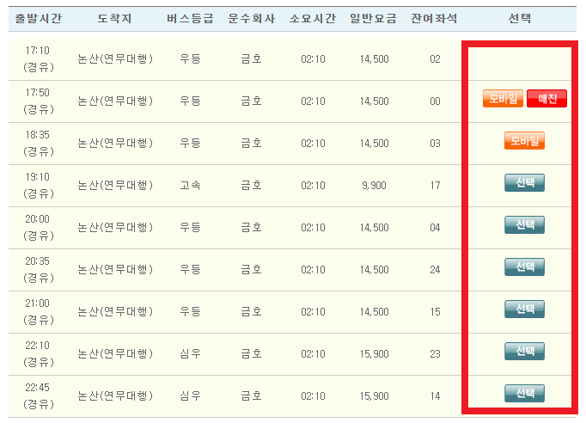This screenshot has height=423, width=586.
Task: Click 우등 grade in the 17:50 row
Action: [x=190, y=101]
